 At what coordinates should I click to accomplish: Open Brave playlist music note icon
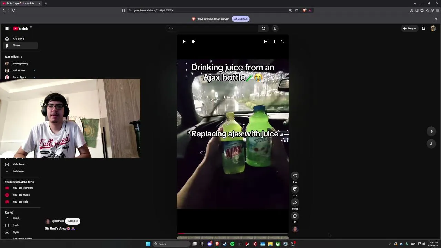point(412,10)
